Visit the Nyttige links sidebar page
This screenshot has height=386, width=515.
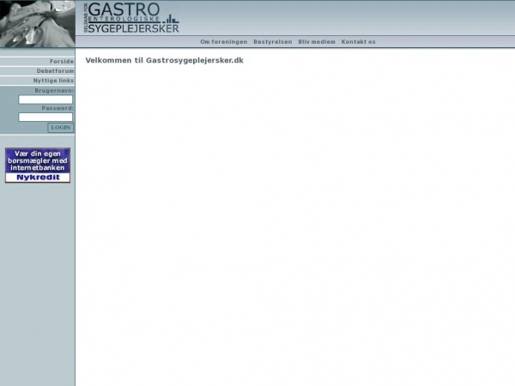(53, 81)
